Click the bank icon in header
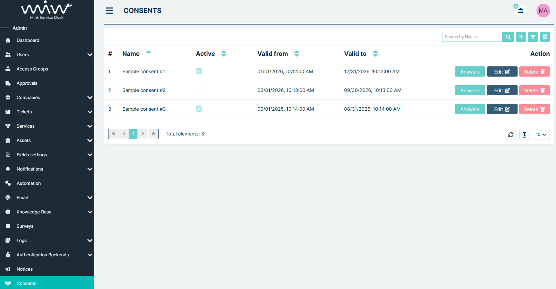This screenshot has width=556, height=289. [520, 11]
